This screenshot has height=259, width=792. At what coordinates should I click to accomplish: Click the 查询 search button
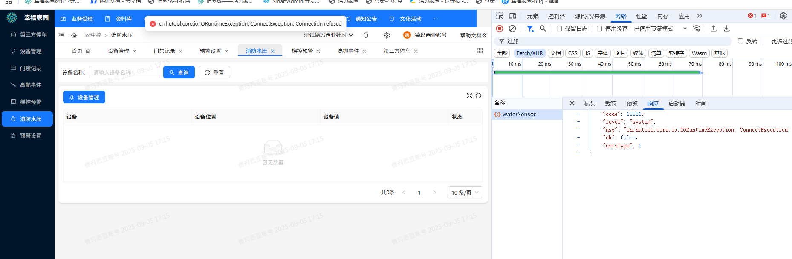(179, 72)
